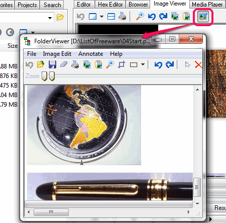Select the eraser tool icon
This screenshot has width=226, height=223.
(x=64, y=64)
